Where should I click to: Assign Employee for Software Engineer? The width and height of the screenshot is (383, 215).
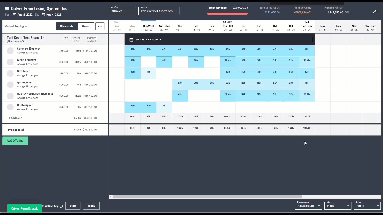[x=28, y=53]
